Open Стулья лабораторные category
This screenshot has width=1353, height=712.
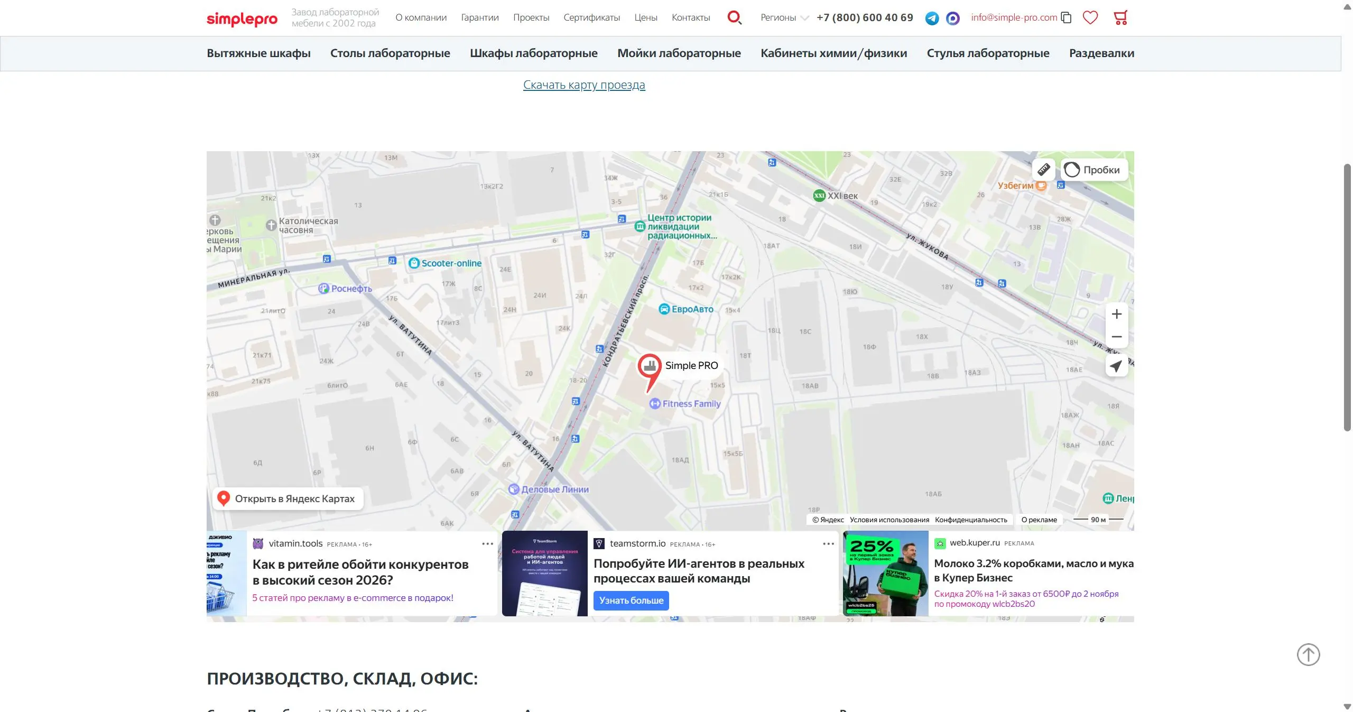988,53
